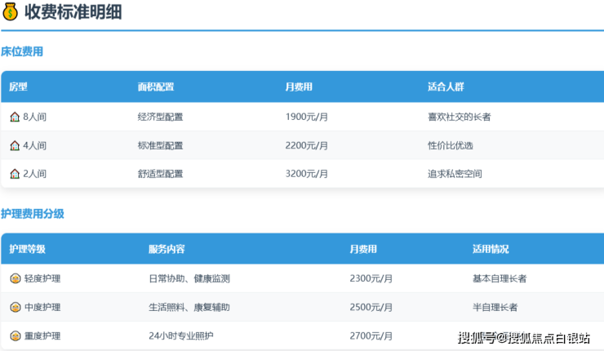This screenshot has height=351, width=604.
Task: Click the 24小时专业照护 service cell
Action: coord(181,335)
